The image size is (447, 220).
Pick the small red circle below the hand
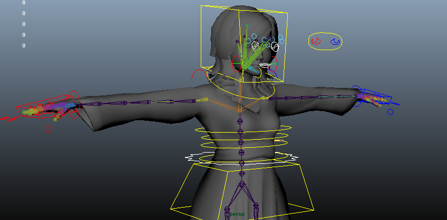pyautogui.click(x=48, y=129)
